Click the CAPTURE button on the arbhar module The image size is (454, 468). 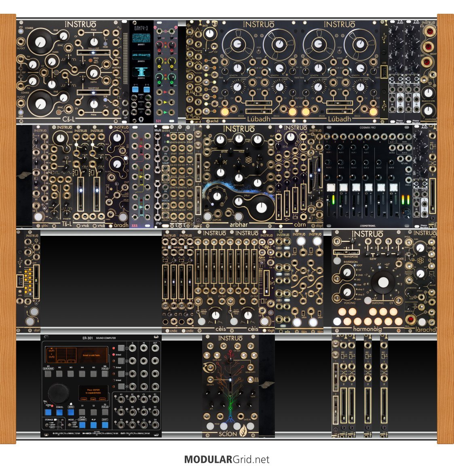pyautogui.click(x=208, y=216)
